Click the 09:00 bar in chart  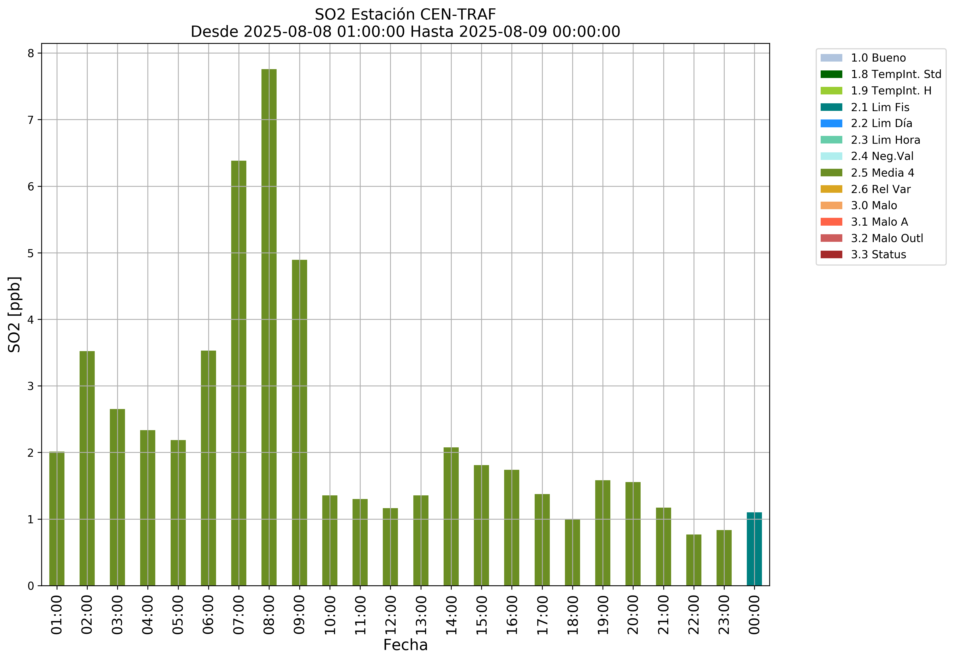pos(299,422)
